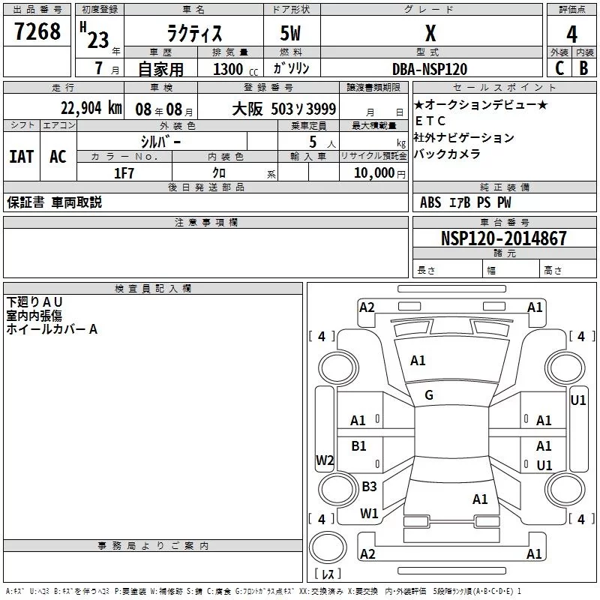The image size is (600, 600).
Task: Select the car name ラクティス
Action: [x=194, y=33]
